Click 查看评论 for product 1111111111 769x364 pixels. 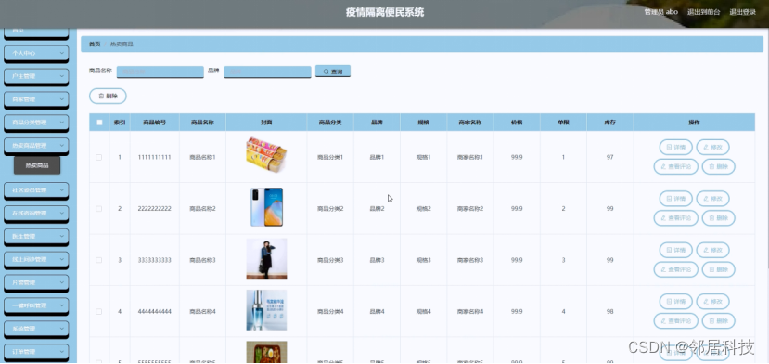[x=676, y=166]
